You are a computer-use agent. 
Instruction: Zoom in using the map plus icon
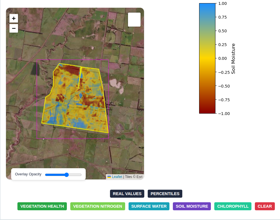[13, 18]
